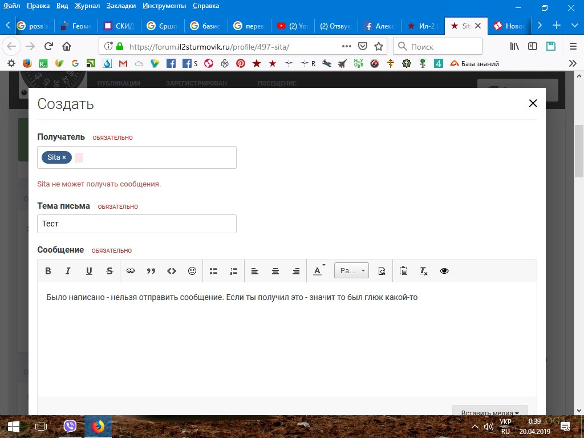Expand the font color picker
Viewport: 584px width, 438px height.
pos(319,271)
